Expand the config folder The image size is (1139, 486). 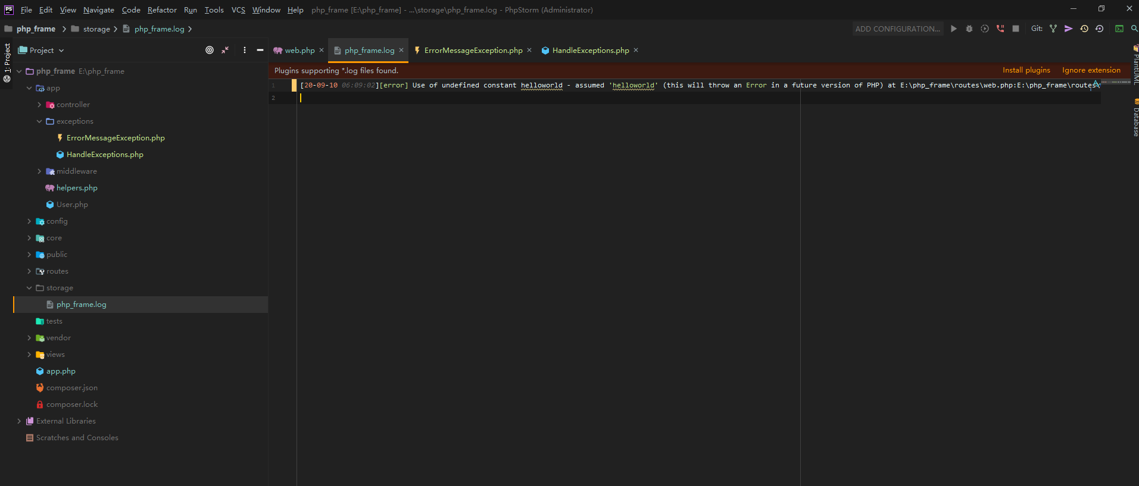click(29, 221)
